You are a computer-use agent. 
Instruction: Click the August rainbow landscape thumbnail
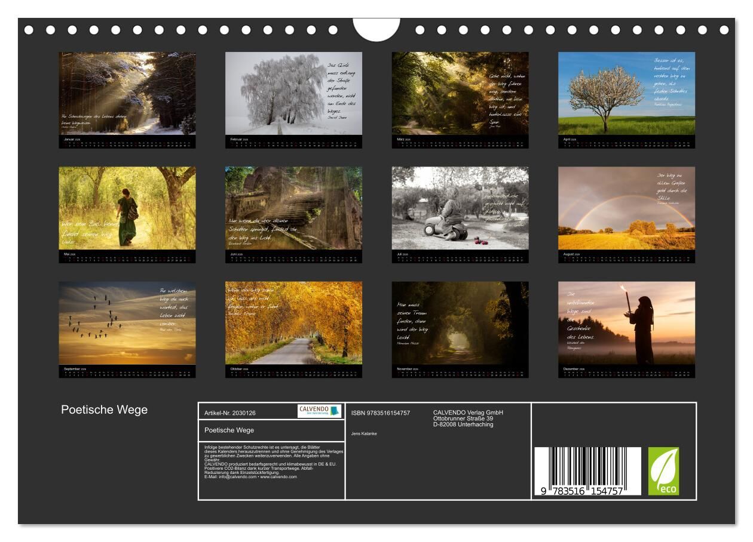626,208
